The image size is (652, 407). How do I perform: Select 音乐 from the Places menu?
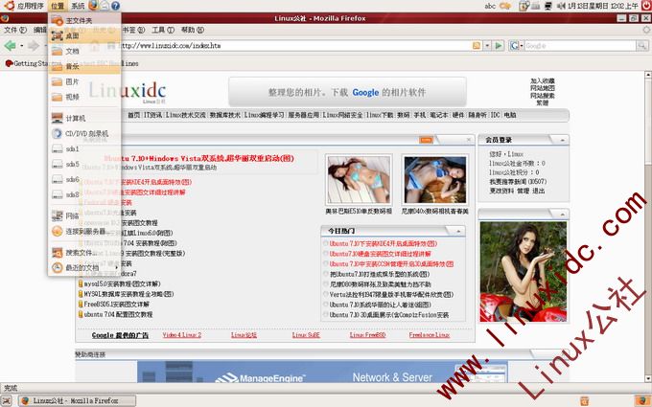pos(72,66)
